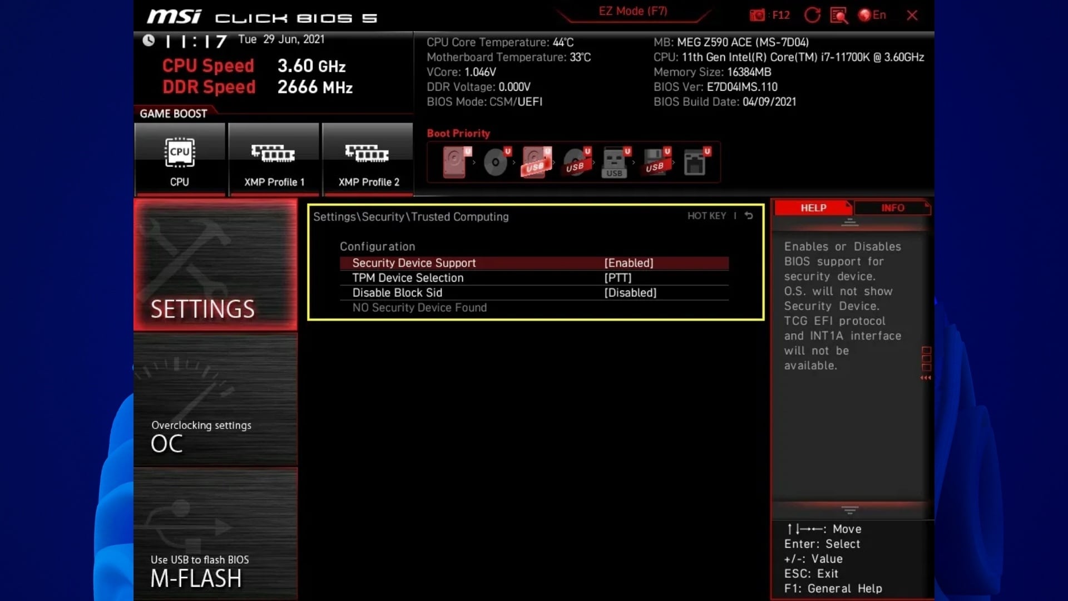Image resolution: width=1068 pixels, height=601 pixels.
Task: Click the back arrow next to HOT KEY
Action: pos(749,216)
